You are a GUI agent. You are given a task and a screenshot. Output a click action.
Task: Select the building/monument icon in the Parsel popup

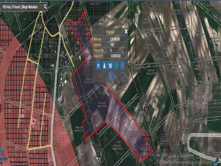110,65
